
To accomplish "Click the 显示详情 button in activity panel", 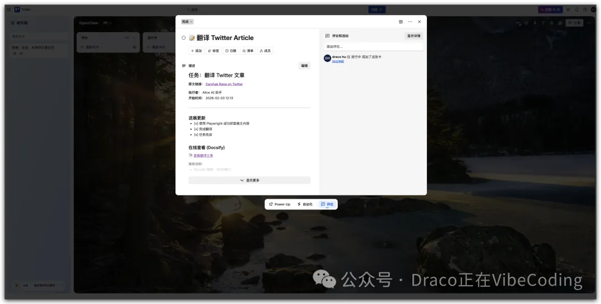I will tap(413, 36).
